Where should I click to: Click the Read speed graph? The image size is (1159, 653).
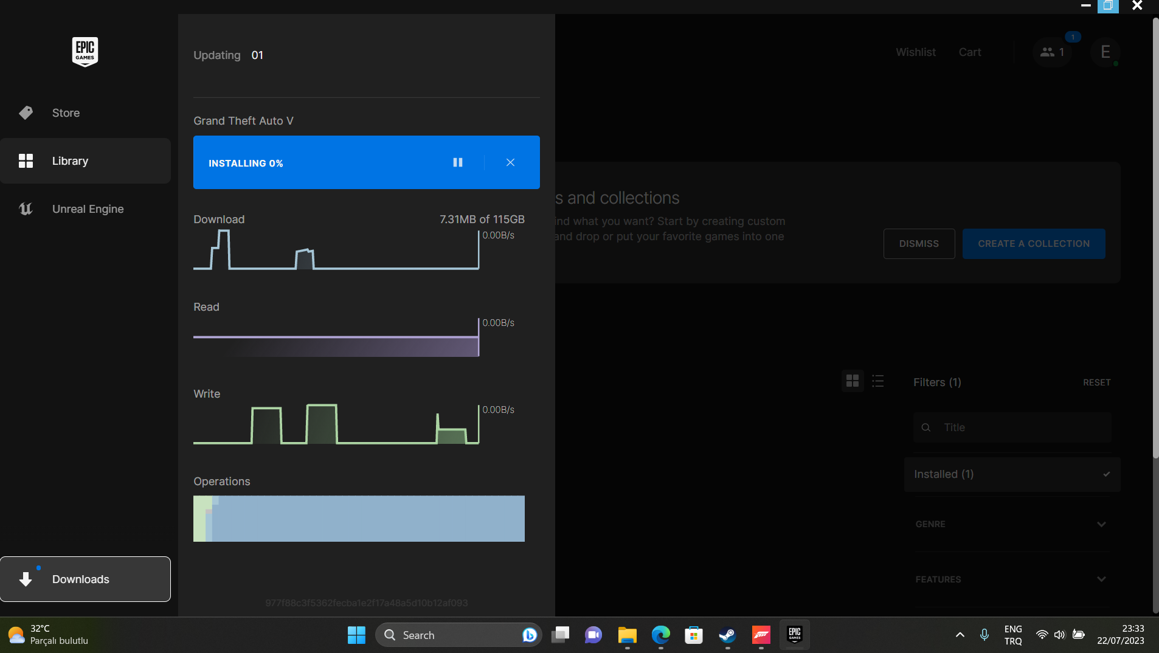tap(336, 337)
